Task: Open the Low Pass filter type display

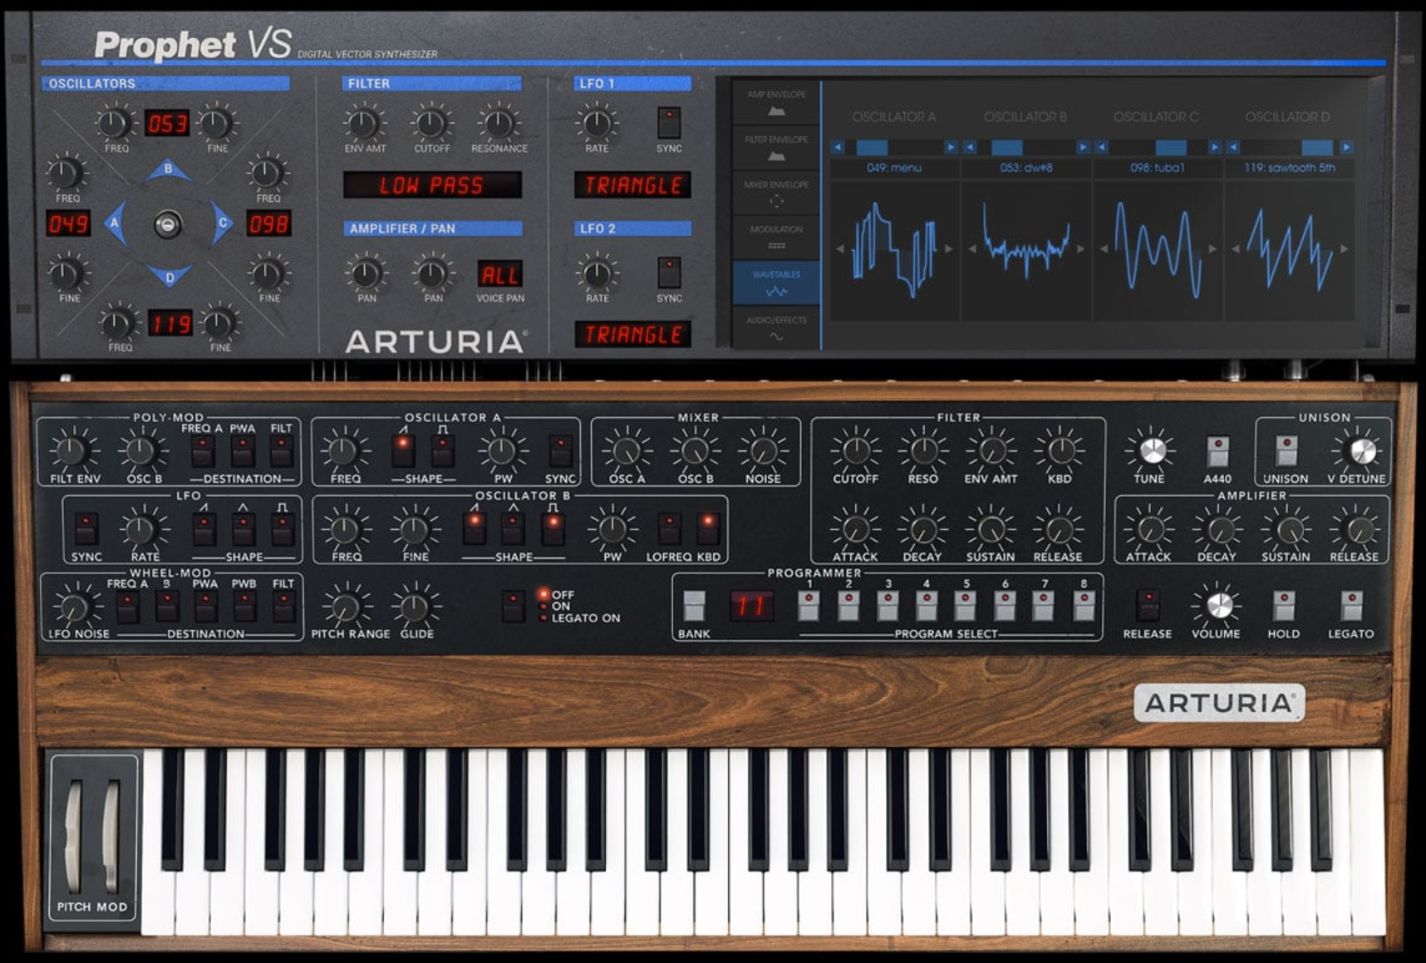Action: coord(432,184)
